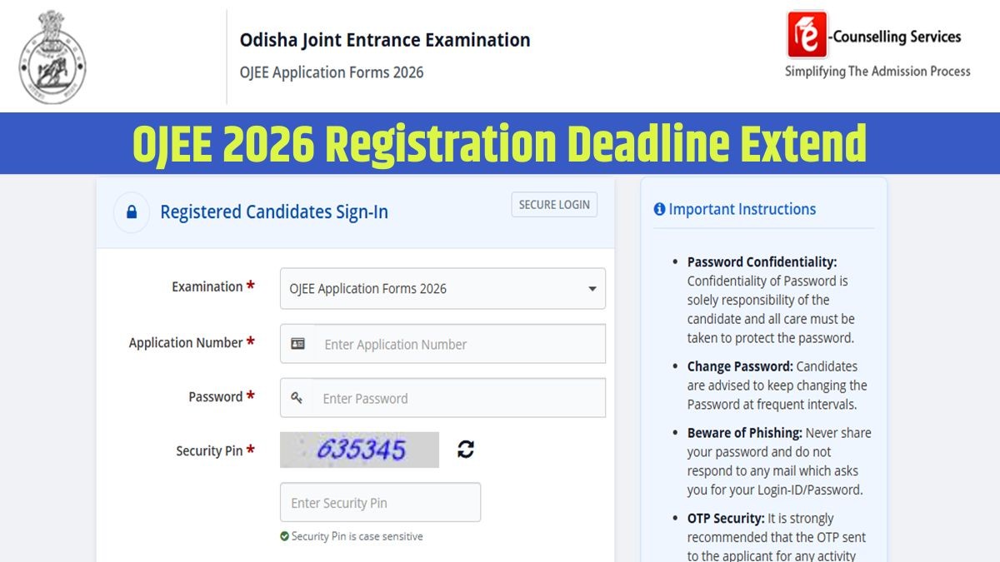
Task: Click the Enter Security Pin textbox
Action: click(x=380, y=503)
